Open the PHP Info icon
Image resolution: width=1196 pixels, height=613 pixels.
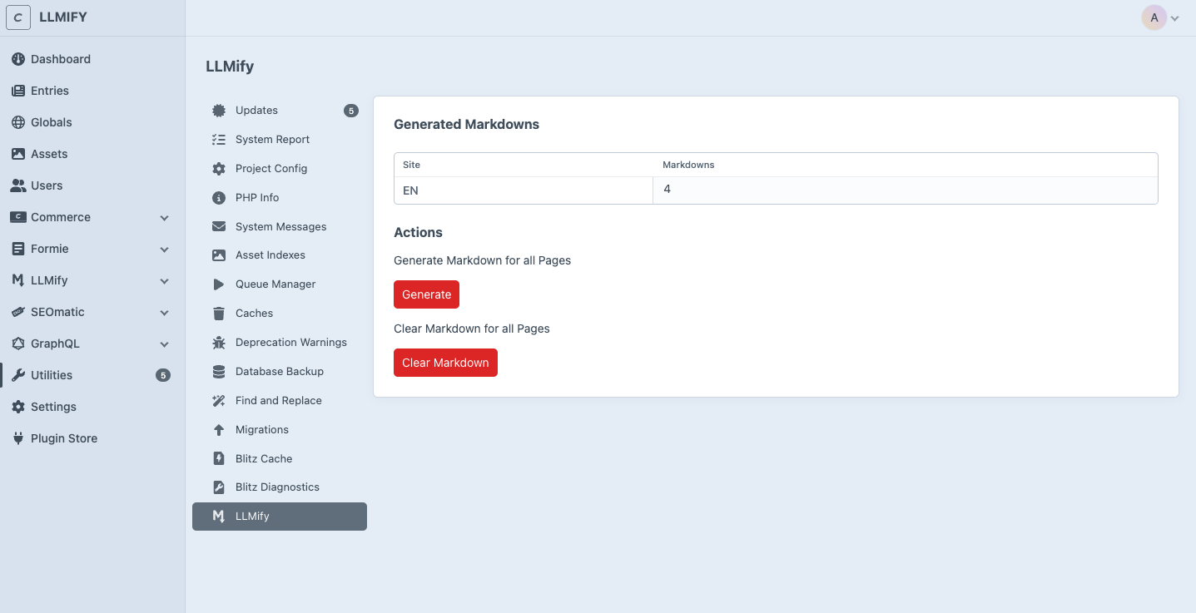(x=218, y=197)
